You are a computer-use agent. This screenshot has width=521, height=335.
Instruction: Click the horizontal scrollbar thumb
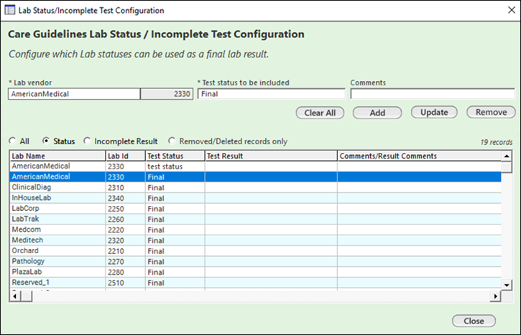pos(27,296)
